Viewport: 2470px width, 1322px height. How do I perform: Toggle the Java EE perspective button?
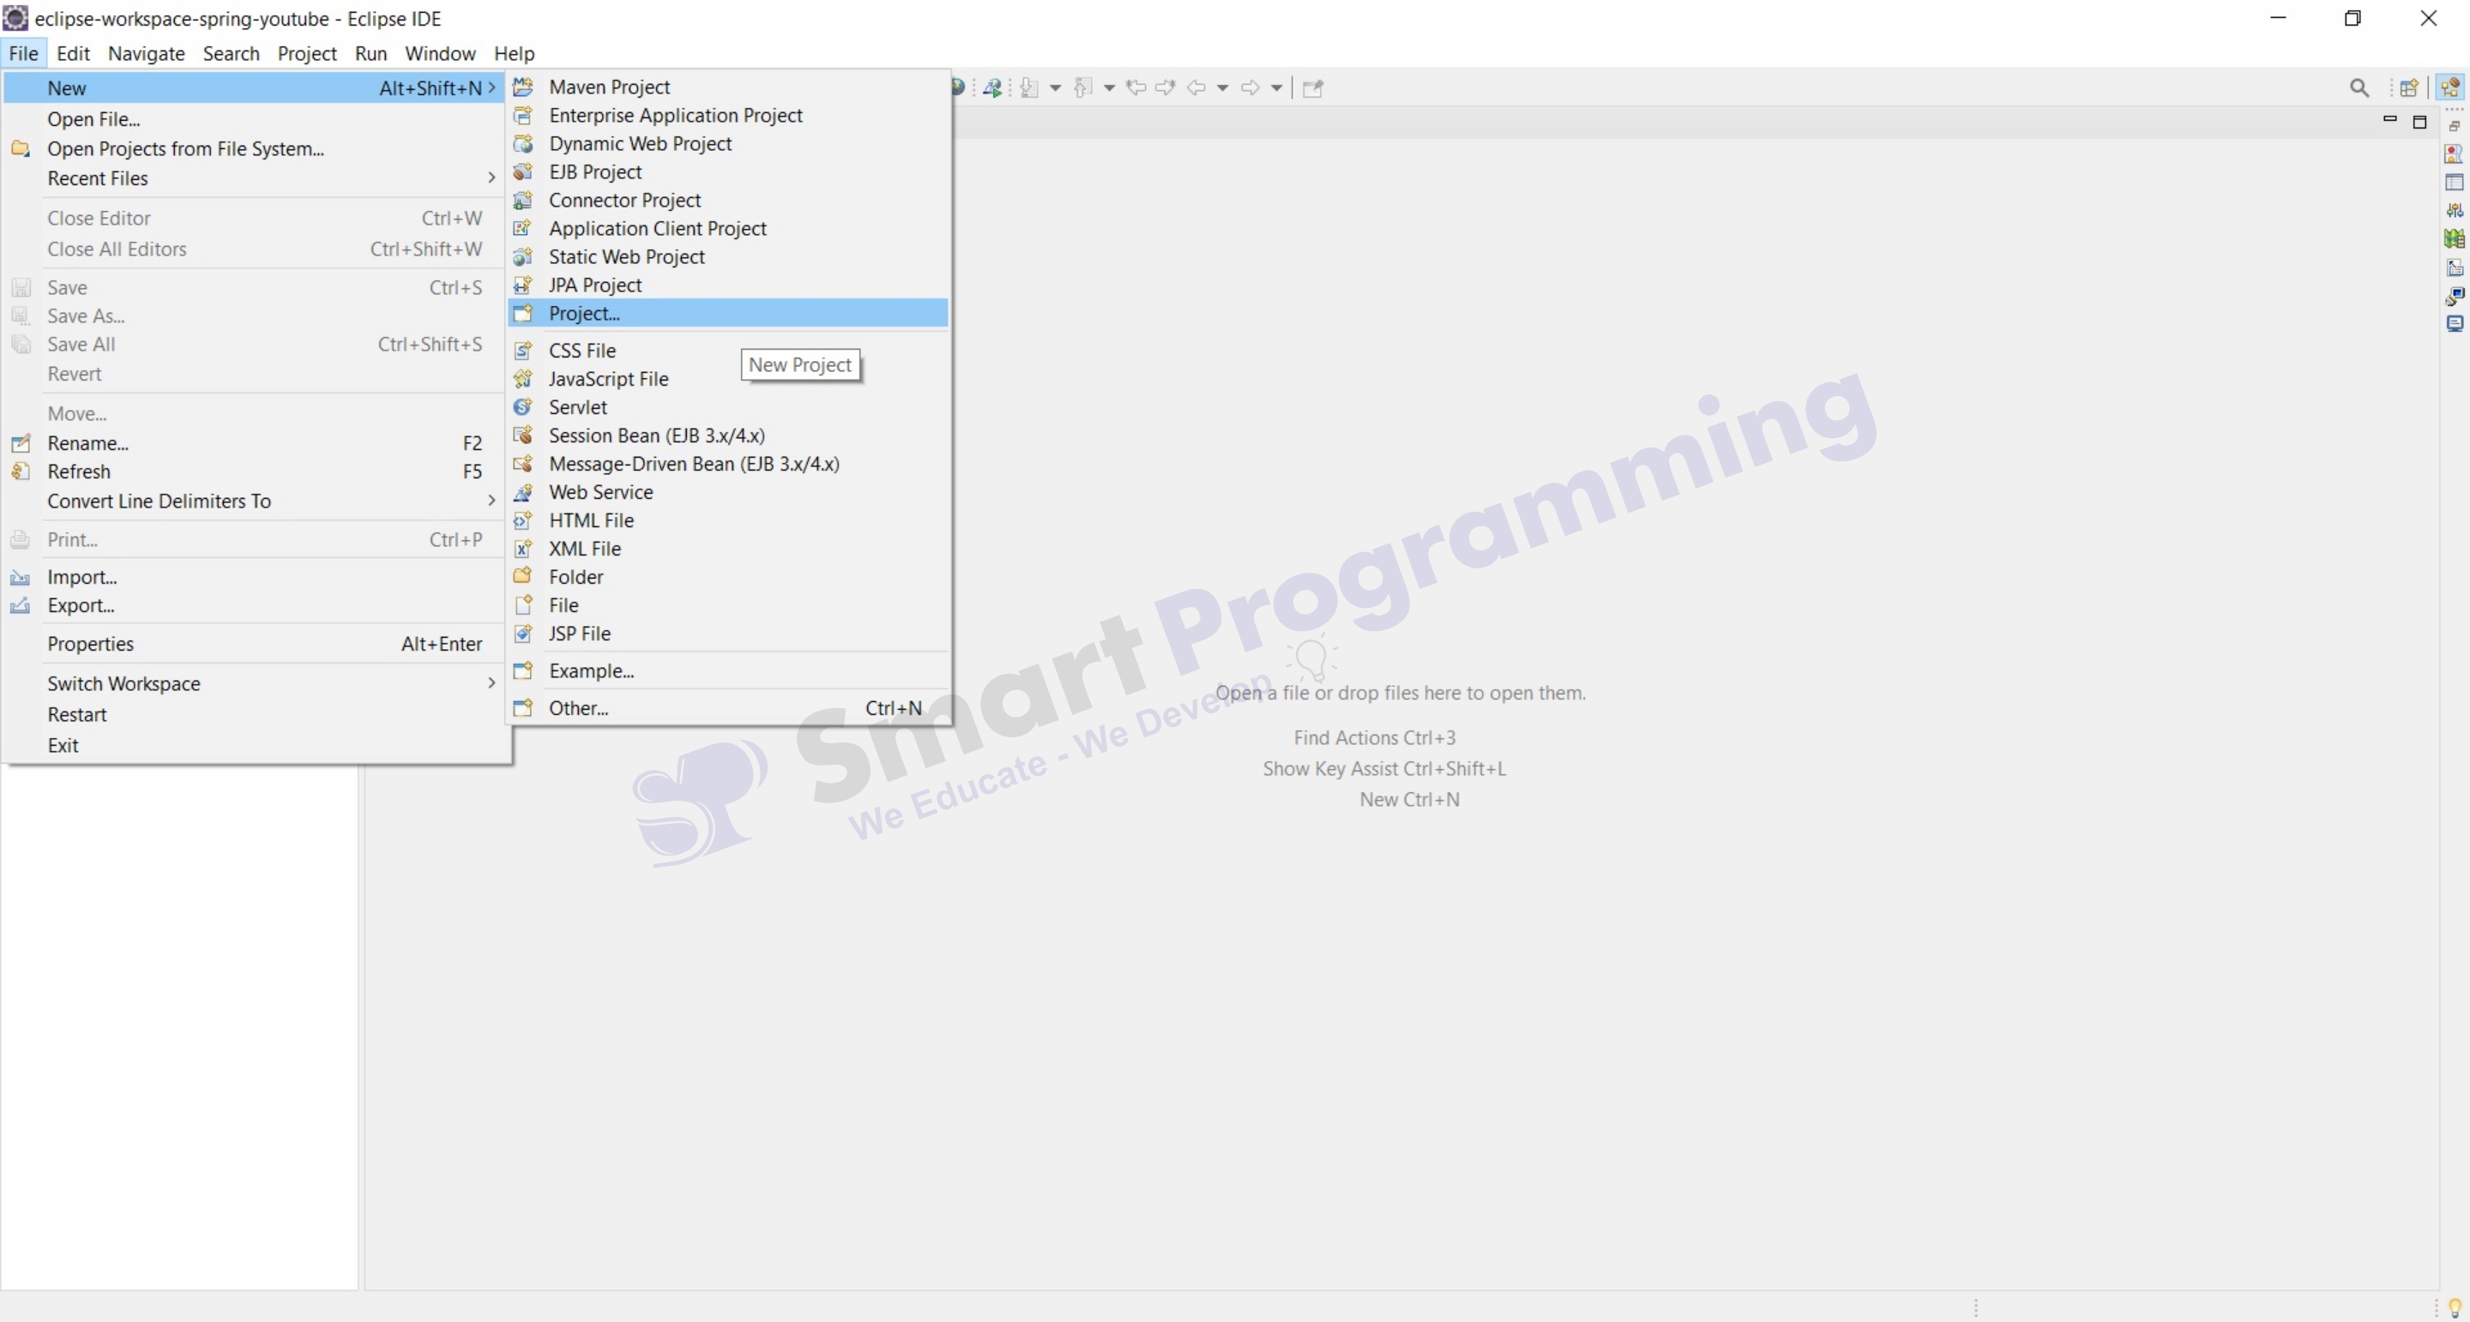(2451, 88)
